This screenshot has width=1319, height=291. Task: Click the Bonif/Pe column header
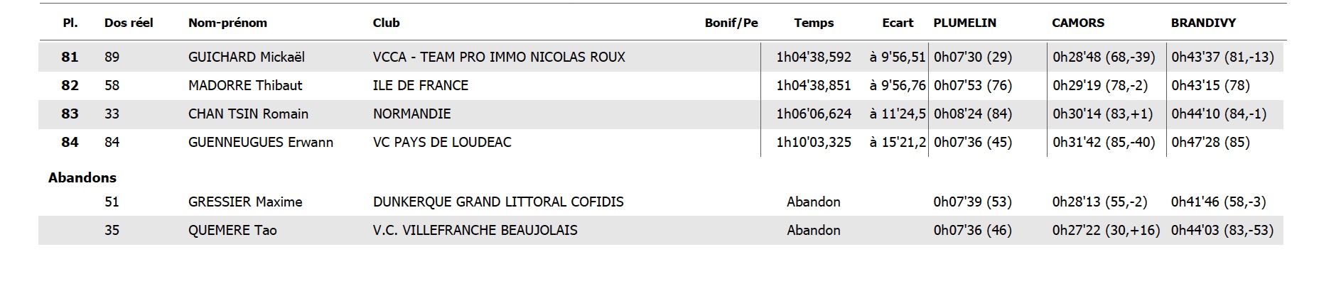point(731,23)
